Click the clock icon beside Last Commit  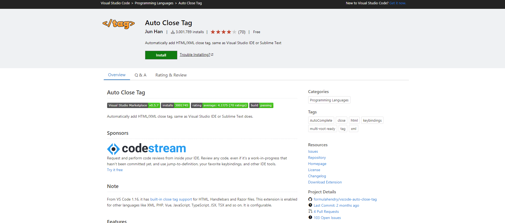pyautogui.click(x=310, y=205)
